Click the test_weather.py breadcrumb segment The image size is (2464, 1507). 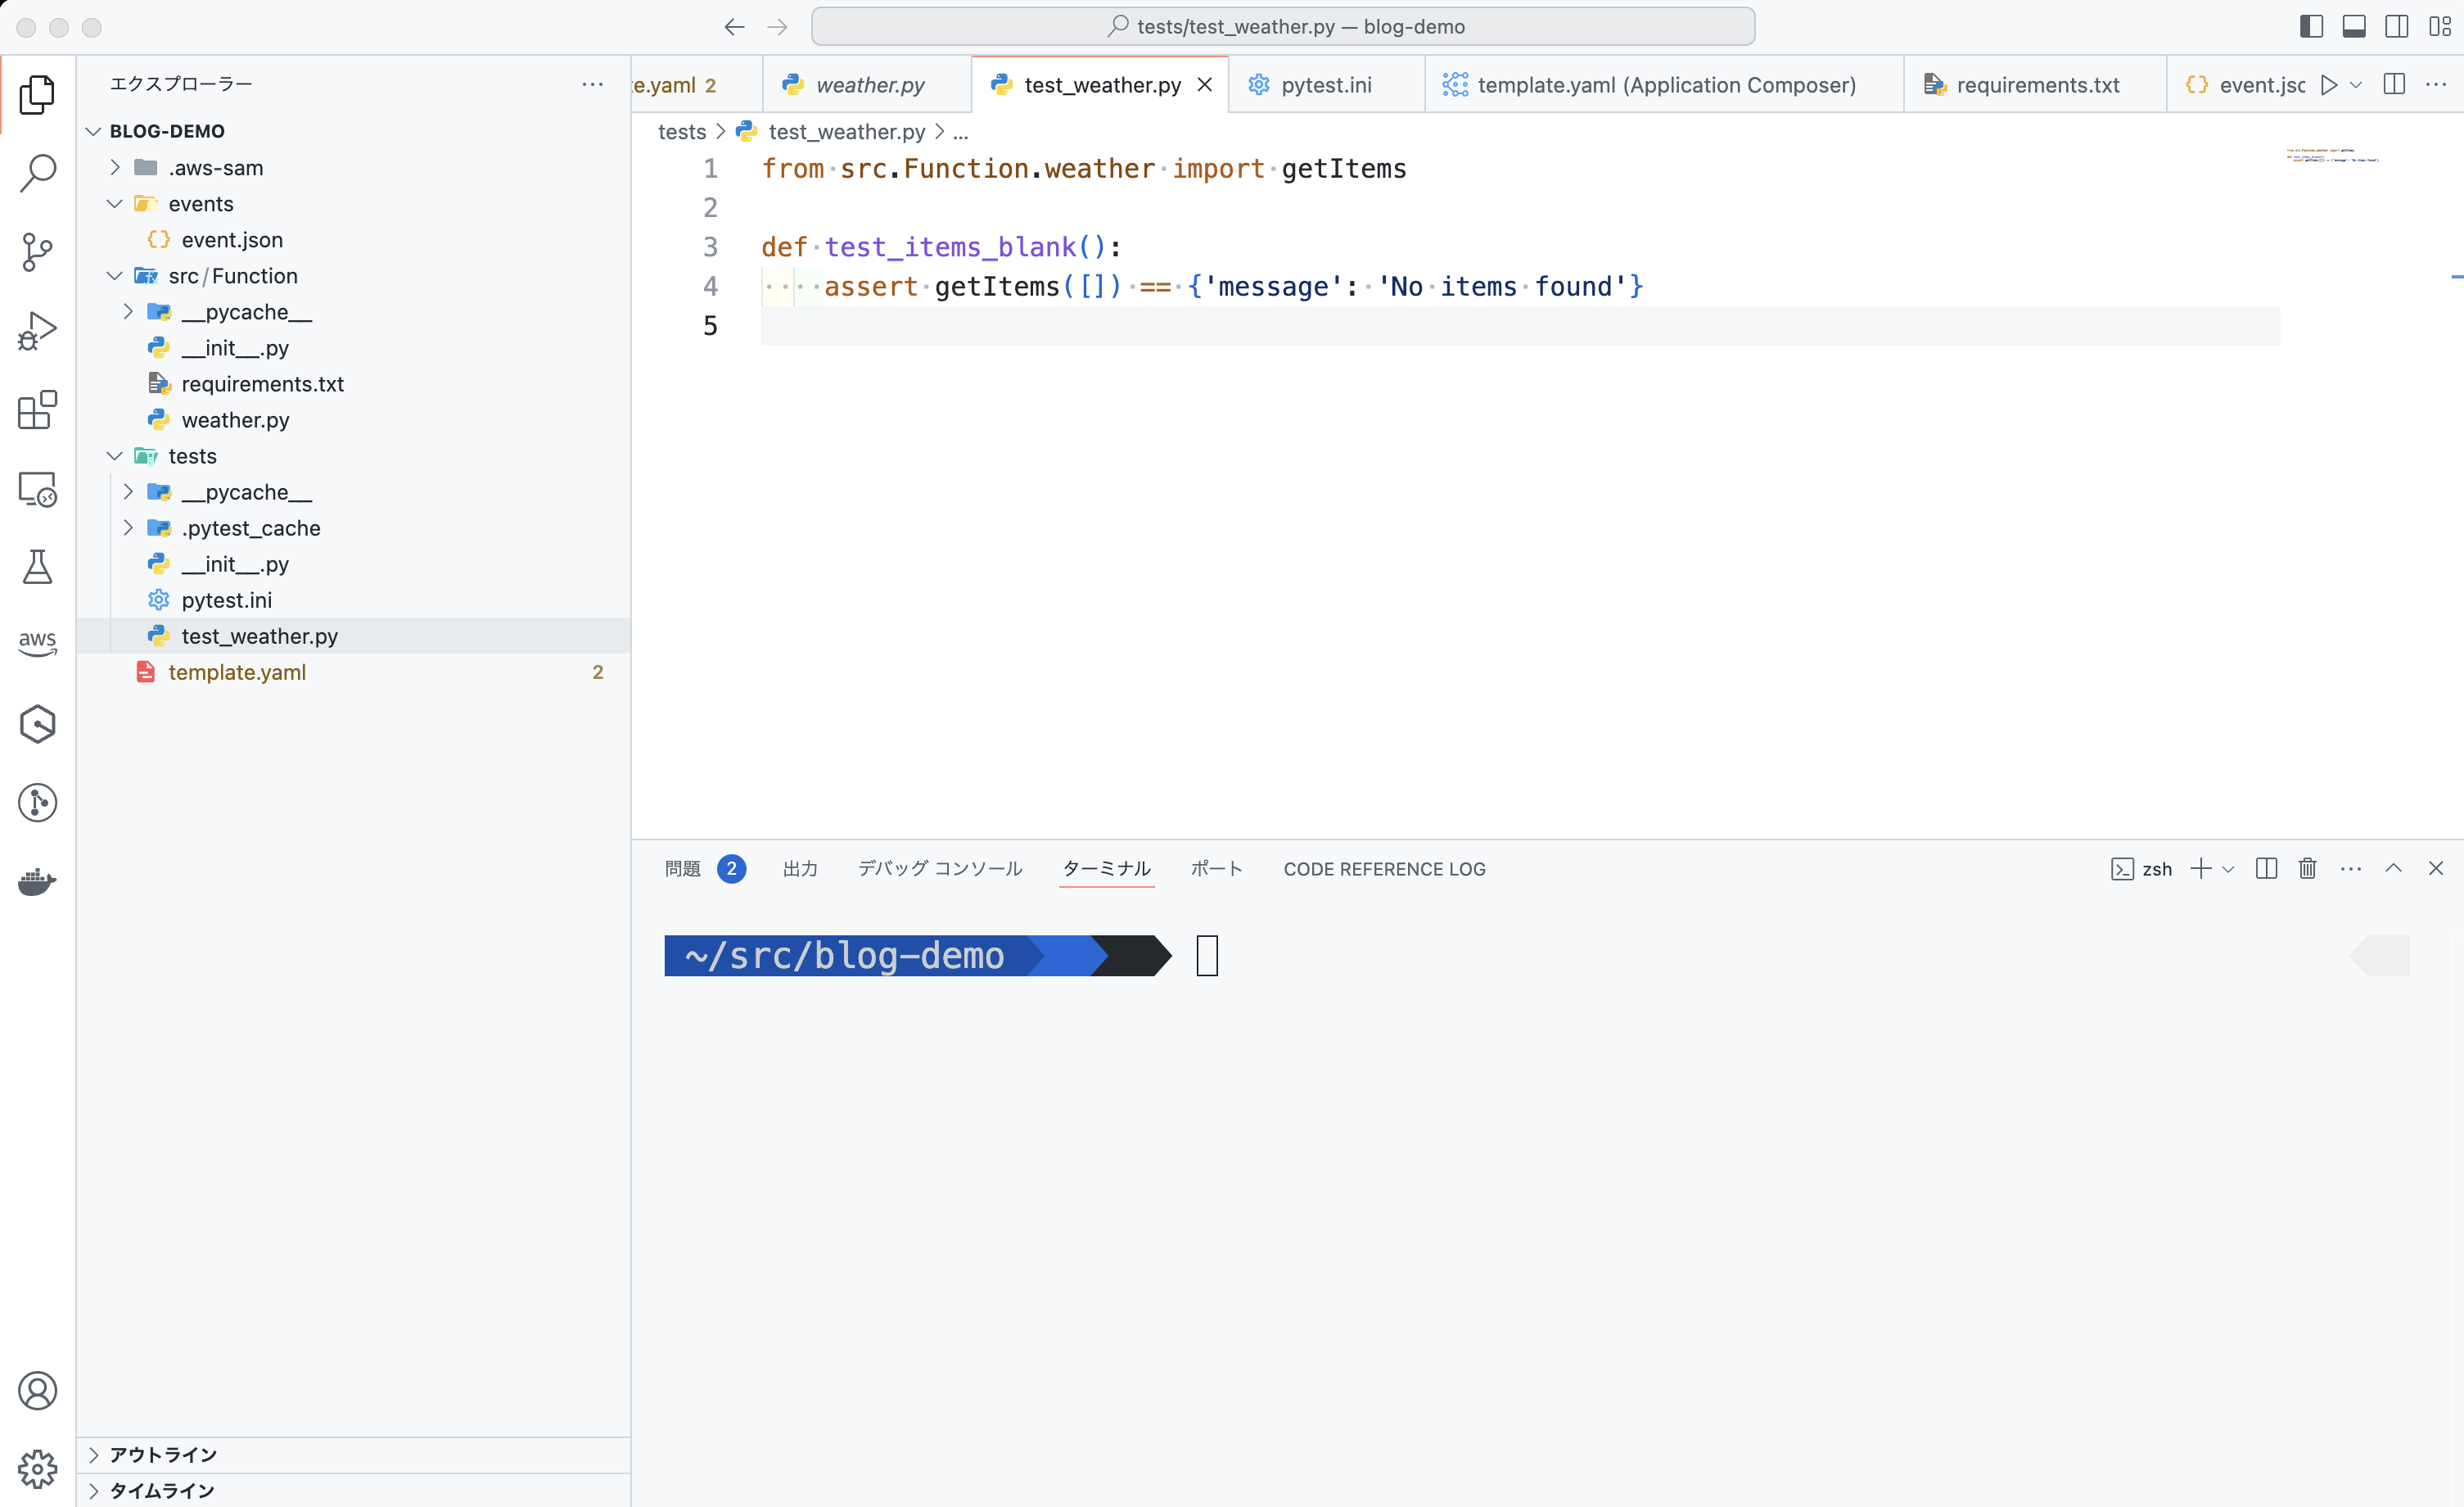(846, 131)
